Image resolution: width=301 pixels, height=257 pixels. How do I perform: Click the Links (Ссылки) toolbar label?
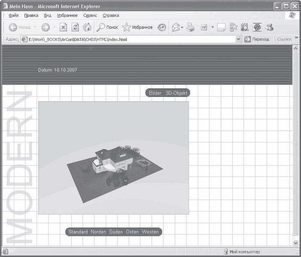tap(284, 39)
